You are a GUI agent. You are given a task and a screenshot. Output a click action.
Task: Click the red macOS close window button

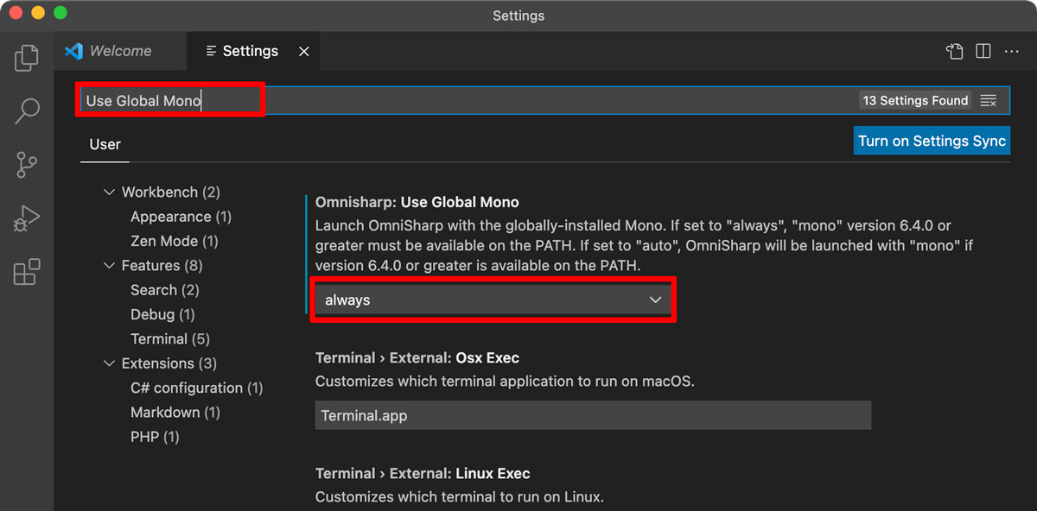(16, 13)
